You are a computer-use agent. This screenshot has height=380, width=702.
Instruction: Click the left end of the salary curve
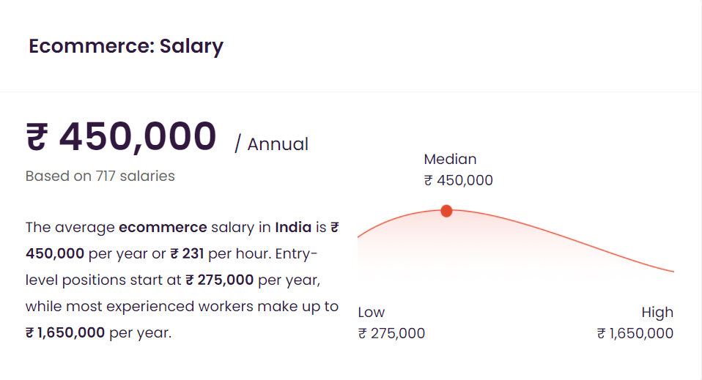point(360,236)
